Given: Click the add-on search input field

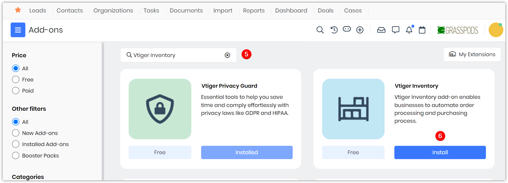Looking at the screenshot, I should (178, 55).
